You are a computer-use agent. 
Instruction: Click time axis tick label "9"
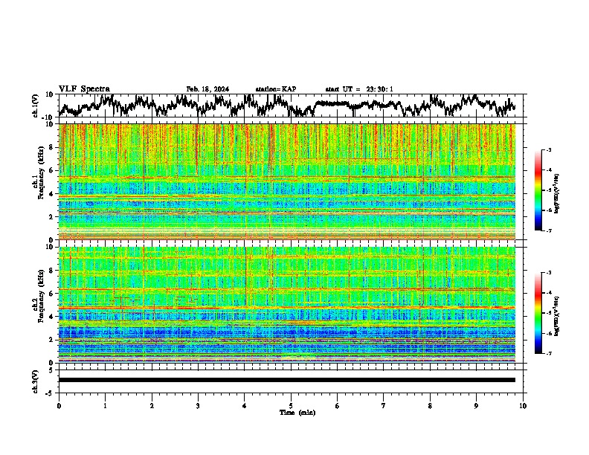click(476, 406)
